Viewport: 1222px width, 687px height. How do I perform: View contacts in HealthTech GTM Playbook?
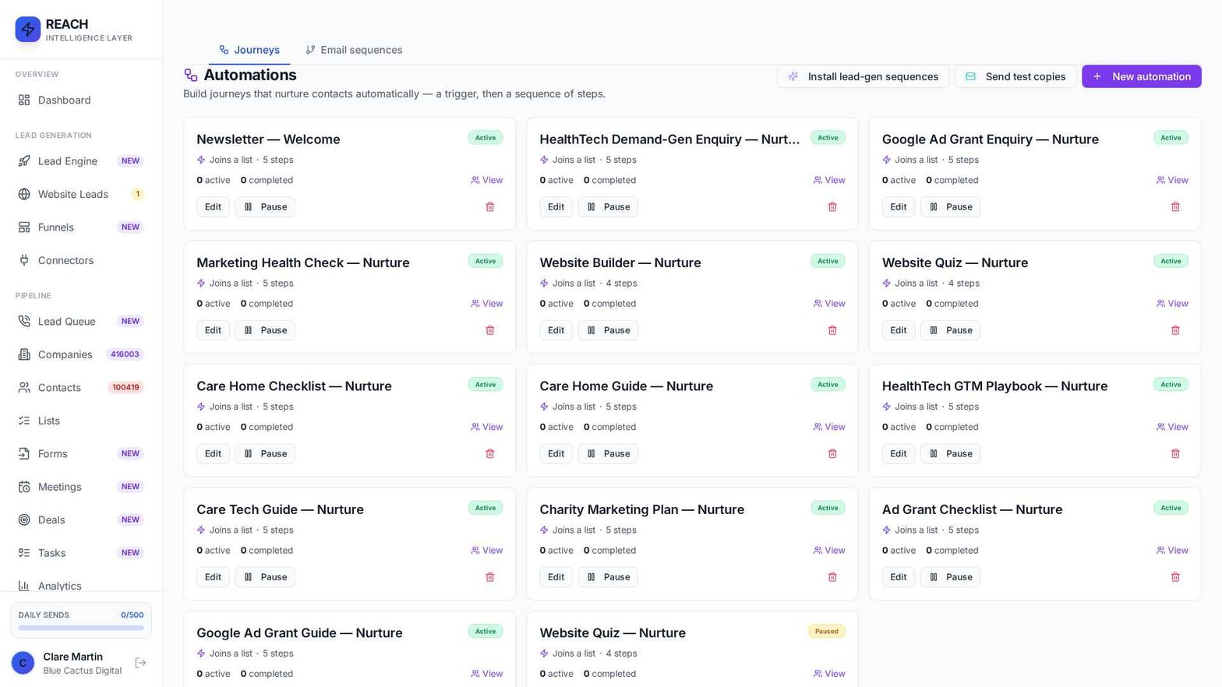(x=1172, y=427)
